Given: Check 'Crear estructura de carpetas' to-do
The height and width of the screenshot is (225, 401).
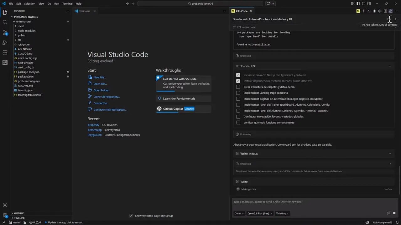Looking at the screenshot, I should [x=238, y=87].
